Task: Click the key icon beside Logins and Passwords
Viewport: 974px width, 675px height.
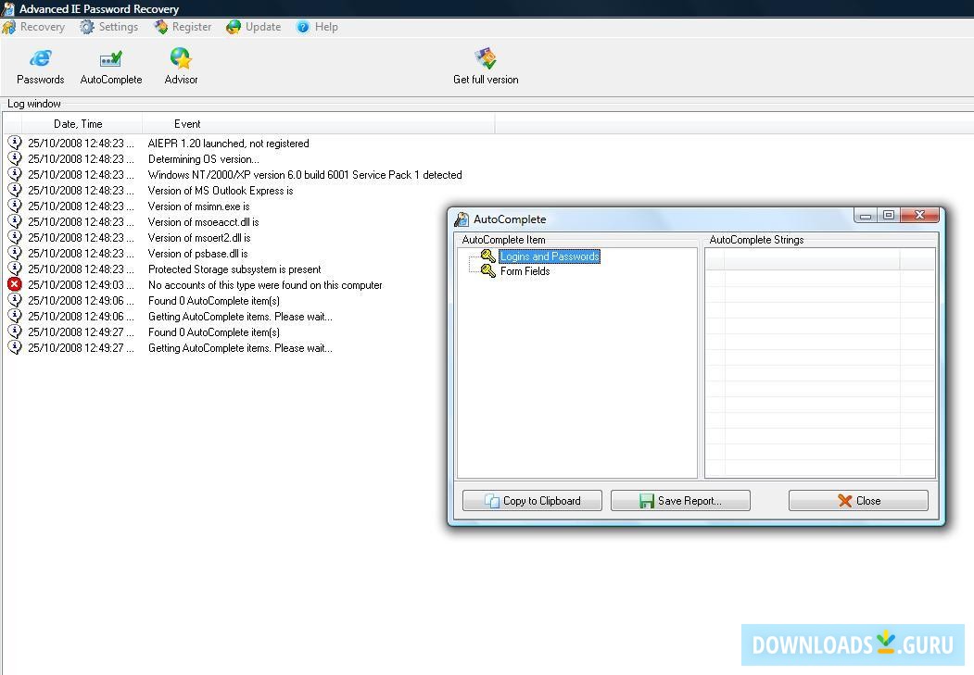Action: coord(487,256)
